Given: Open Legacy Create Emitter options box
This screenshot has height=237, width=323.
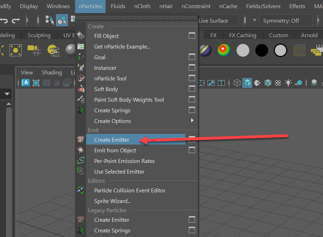Looking at the screenshot, I should pyautogui.click(x=192, y=220).
